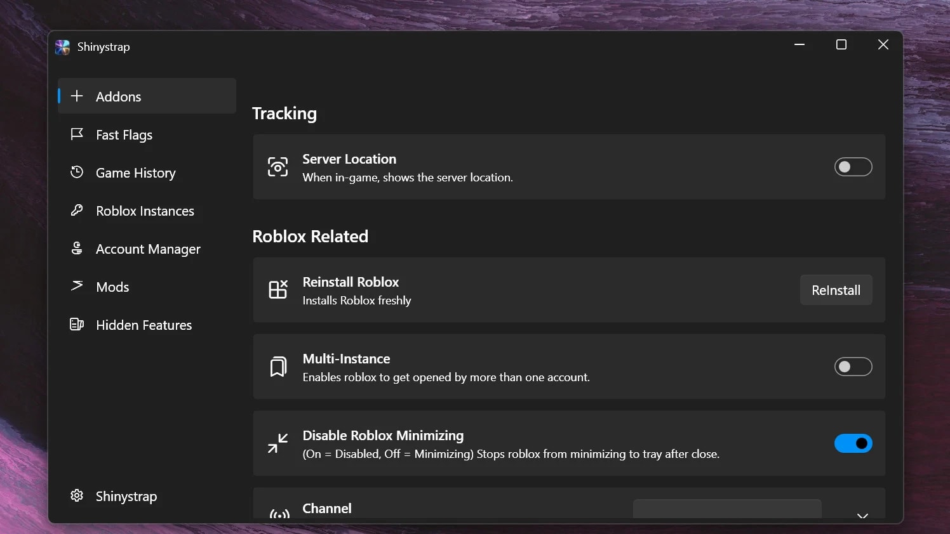Expand the Channel card chevron
The height and width of the screenshot is (534, 950).
coord(862,515)
